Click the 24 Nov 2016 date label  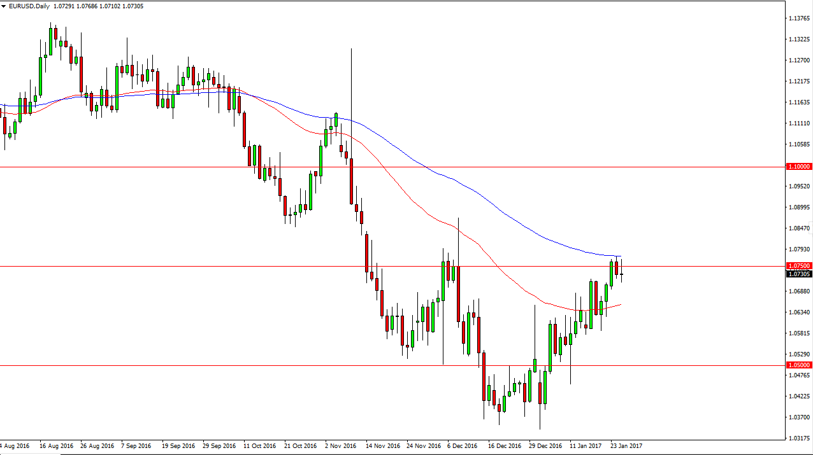click(x=423, y=445)
